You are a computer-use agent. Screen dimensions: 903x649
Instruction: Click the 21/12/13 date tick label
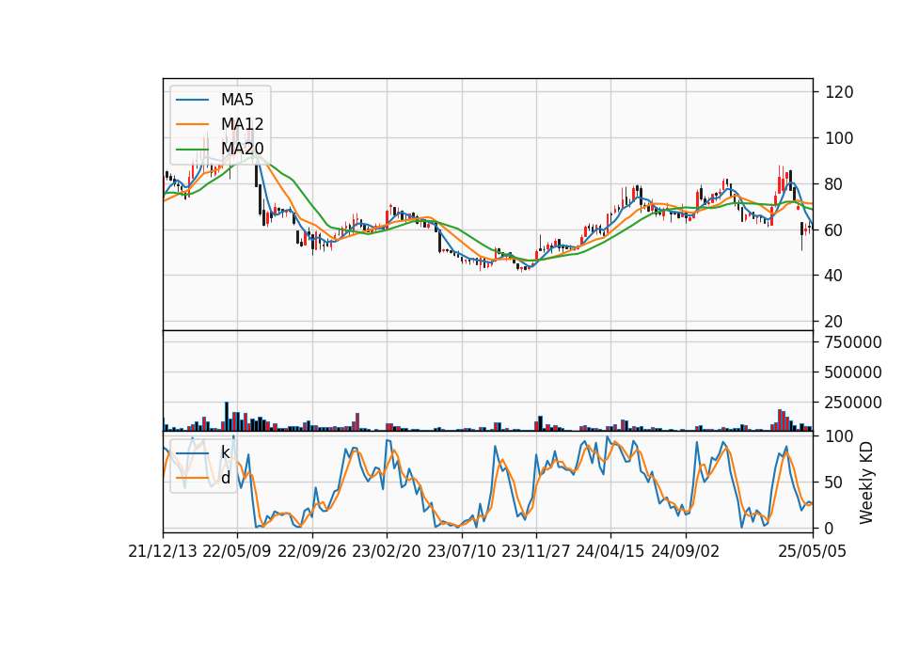[x=163, y=551]
